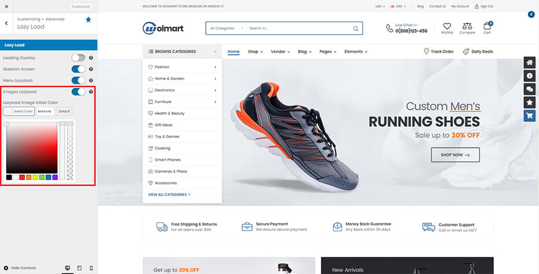Click View All Categories link

coord(169,195)
